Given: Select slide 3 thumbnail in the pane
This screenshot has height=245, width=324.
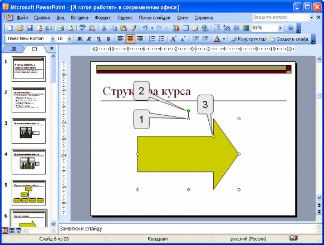Looking at the screenshot, I should (28, 131).
